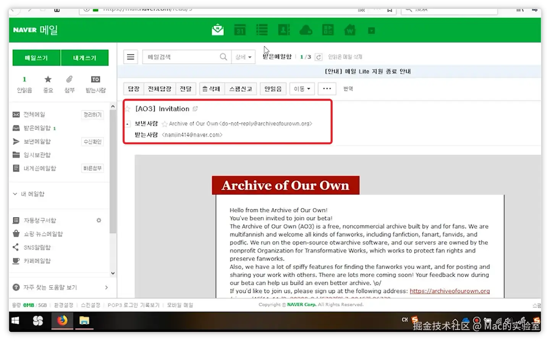The height and width of the screenshot is (341, 550).
Task: Open the 메일 Lite 지원 종료 notice
Action: pos(367,71)
